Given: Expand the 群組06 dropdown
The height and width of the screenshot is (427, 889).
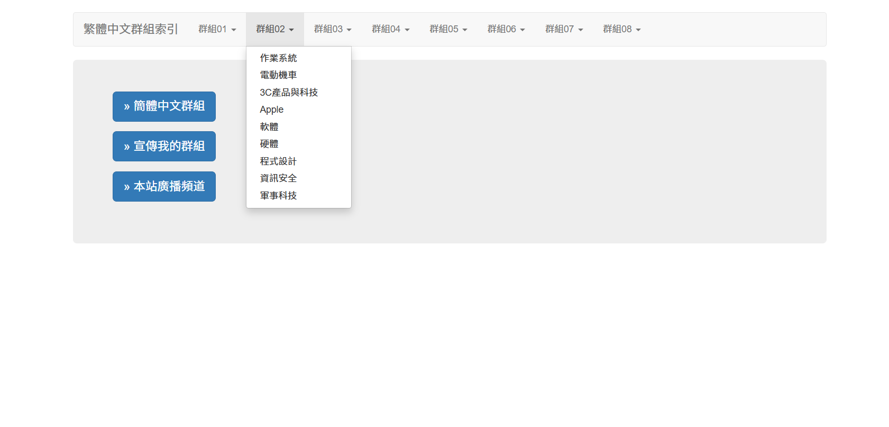Looking at the screenshot, I should pos(506,29).
